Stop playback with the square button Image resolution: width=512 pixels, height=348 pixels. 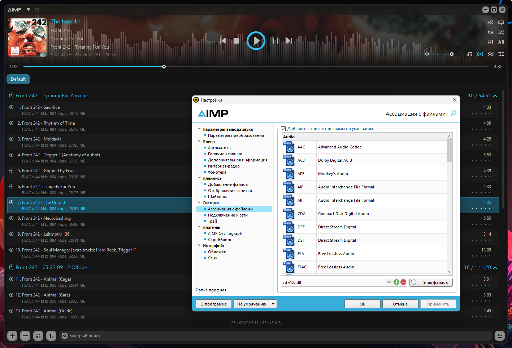point(237,41)
